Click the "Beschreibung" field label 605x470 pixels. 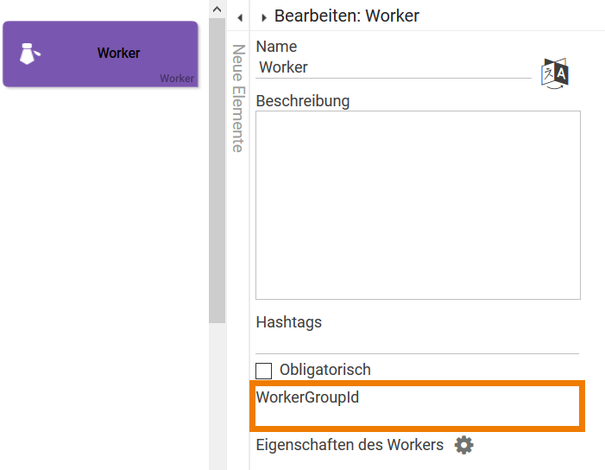(303, 101)
